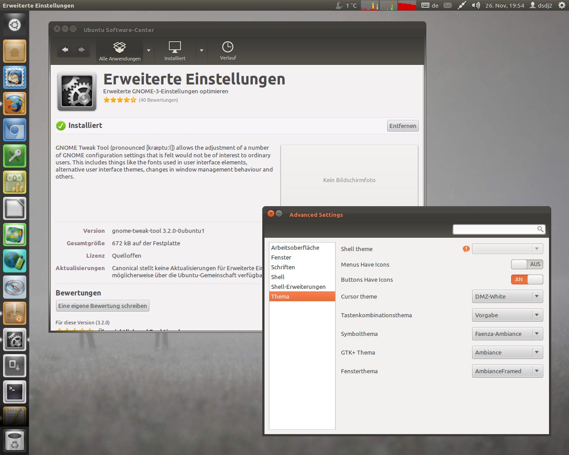
Task: Click version text gnome-tweak-tool 3.2.0-0ubuntu1
Action: (158, 231)
